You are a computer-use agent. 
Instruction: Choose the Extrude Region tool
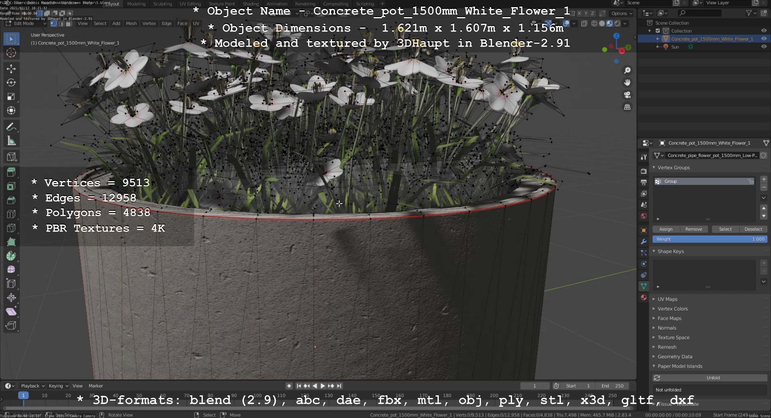pyautogui.click(x=12, y=172)
